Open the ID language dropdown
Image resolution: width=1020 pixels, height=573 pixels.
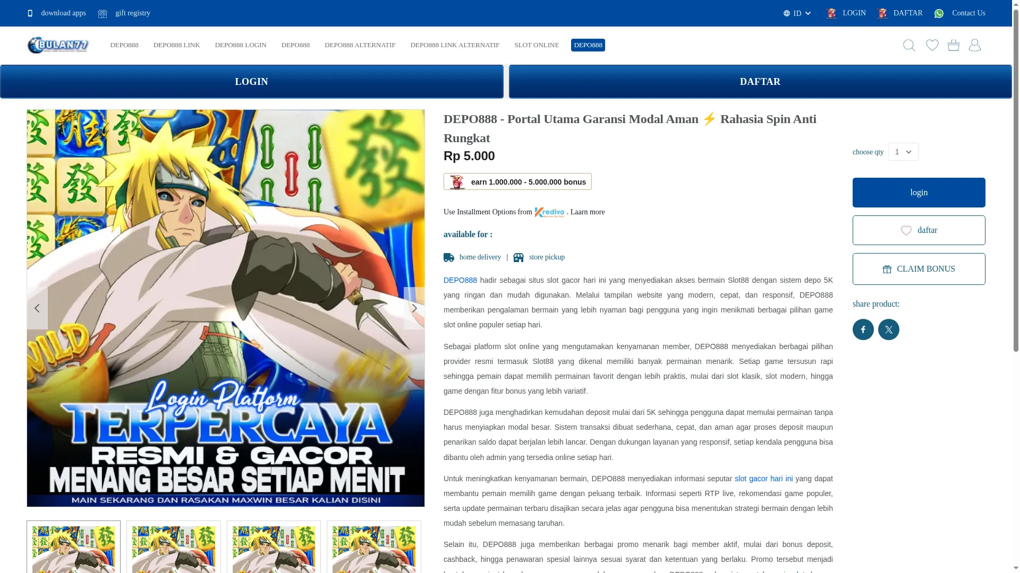[797, 13]
